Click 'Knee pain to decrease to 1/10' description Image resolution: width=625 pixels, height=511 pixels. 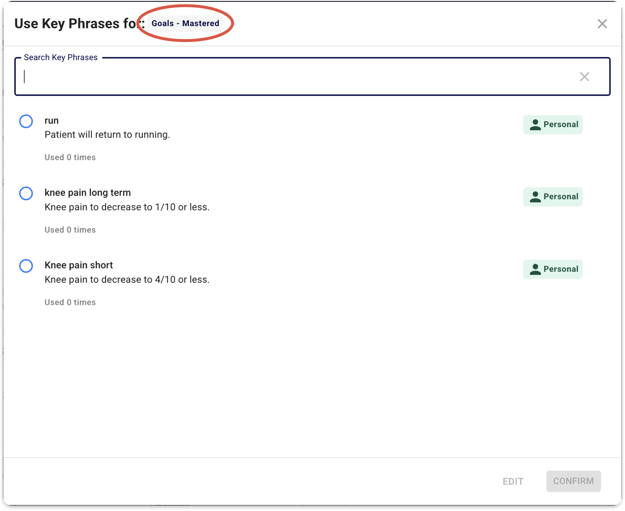[127, 207]
